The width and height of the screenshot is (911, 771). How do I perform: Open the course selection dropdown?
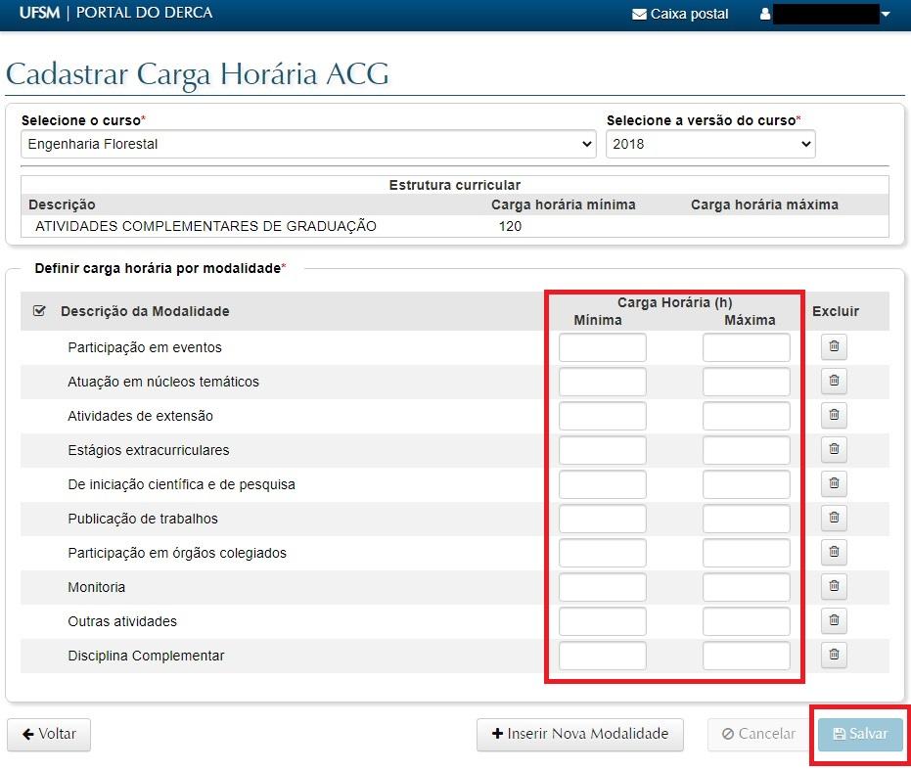(x=308, y=144)
